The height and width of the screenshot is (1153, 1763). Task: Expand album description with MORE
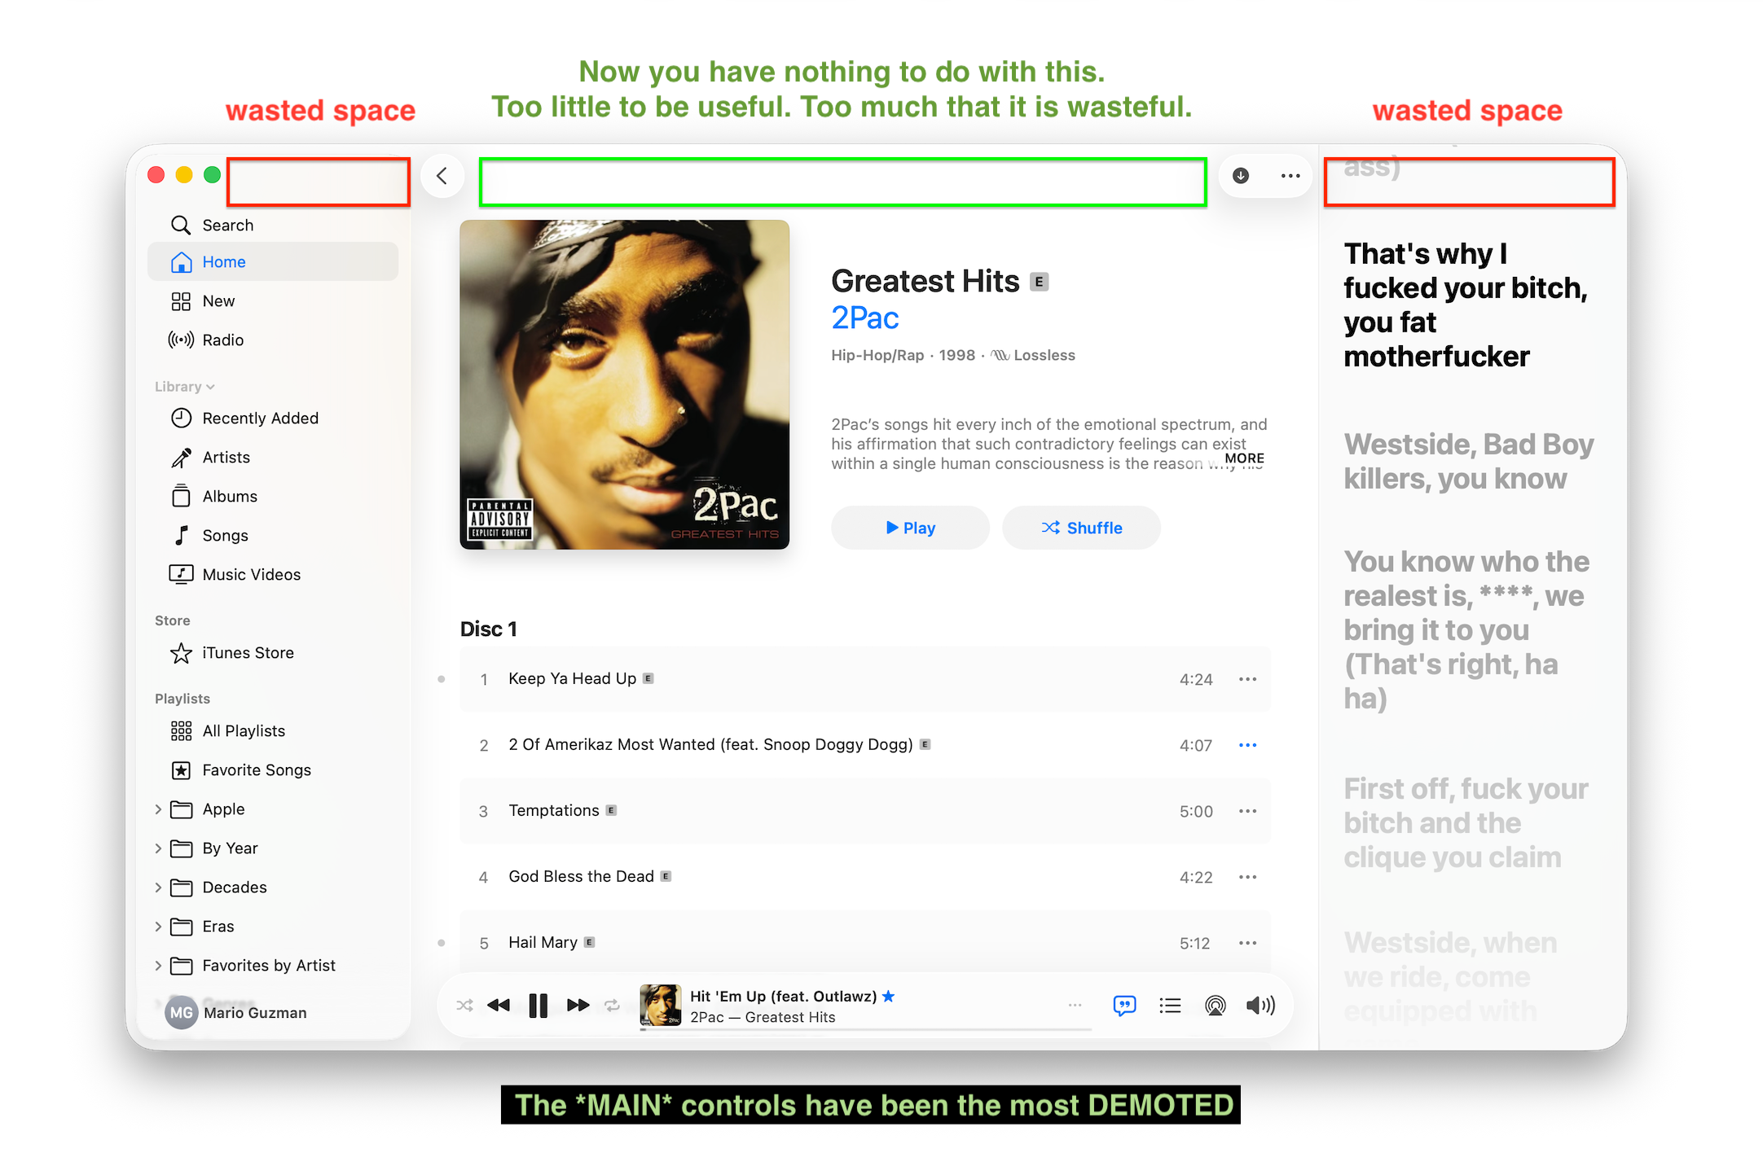point(1244,458)
